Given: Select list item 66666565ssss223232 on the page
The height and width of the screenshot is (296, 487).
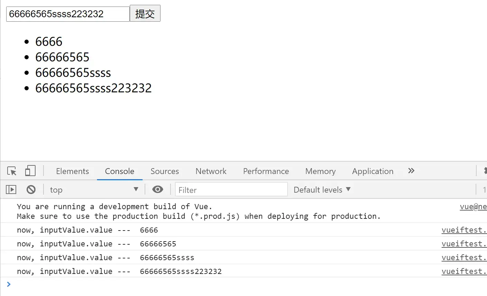Looking at the screenshot, I should coord(94,88).
